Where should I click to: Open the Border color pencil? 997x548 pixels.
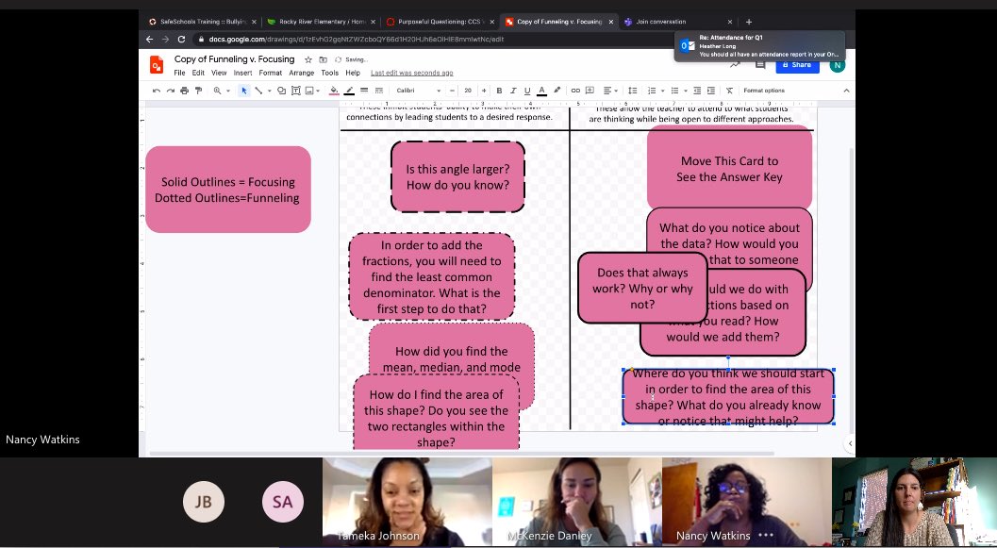[349, 91]
